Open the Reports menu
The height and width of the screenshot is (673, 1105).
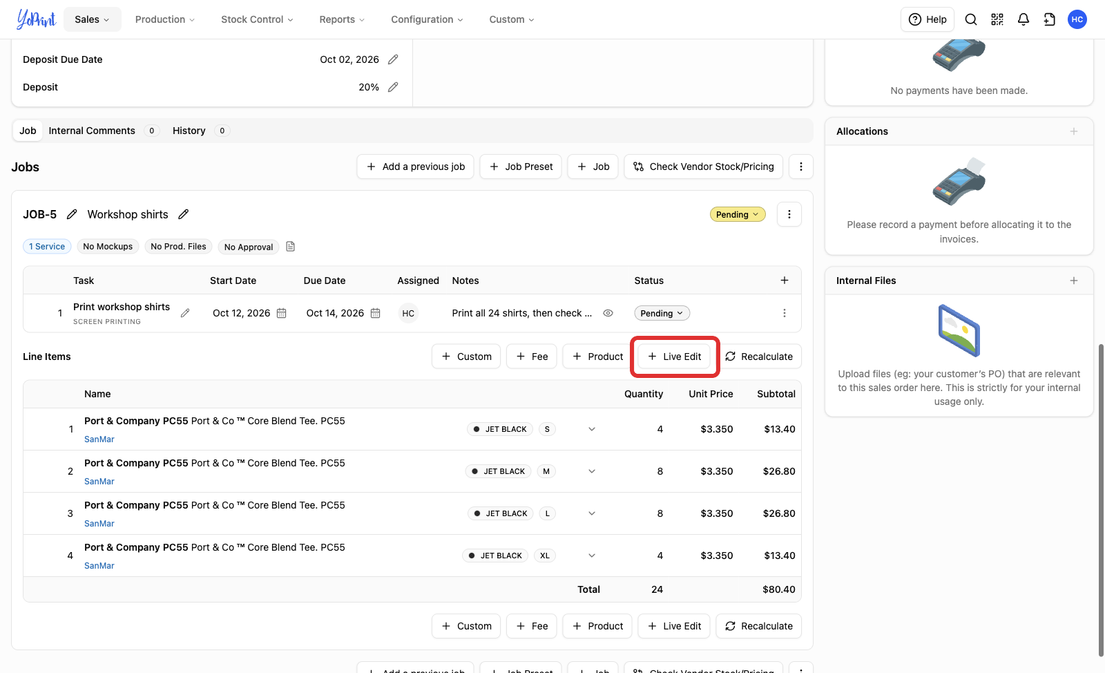point(342,19)
